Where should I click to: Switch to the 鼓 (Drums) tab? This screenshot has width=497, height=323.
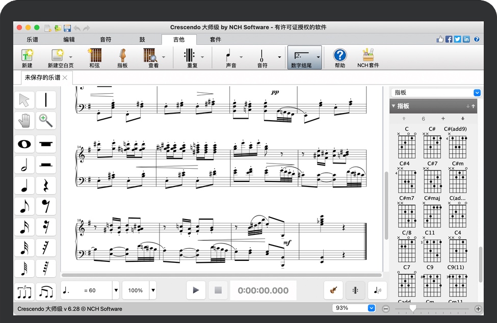tap(142, 39)
